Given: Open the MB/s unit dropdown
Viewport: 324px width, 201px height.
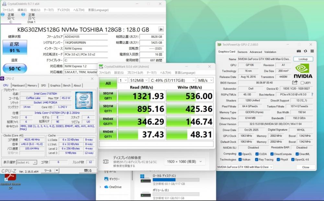Looking at the screenshot, I should pos(205,80).
